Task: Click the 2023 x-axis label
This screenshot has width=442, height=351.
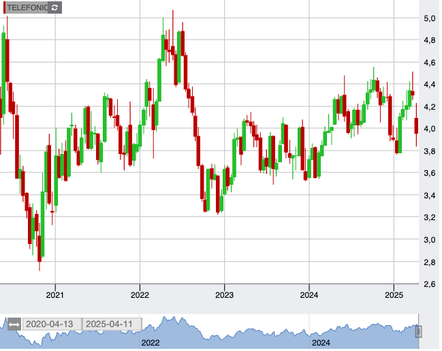Action: pyautogui.click(x=224, y=295)
